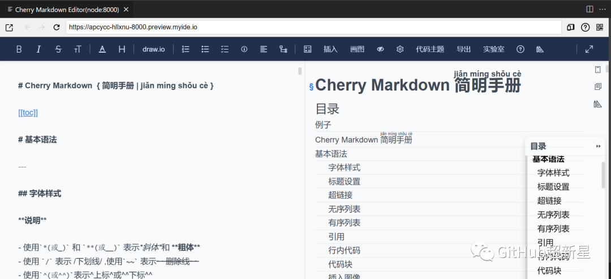Open the 画图 menu
The width and height of the screenshot is (611, 279).
(358, 49)
